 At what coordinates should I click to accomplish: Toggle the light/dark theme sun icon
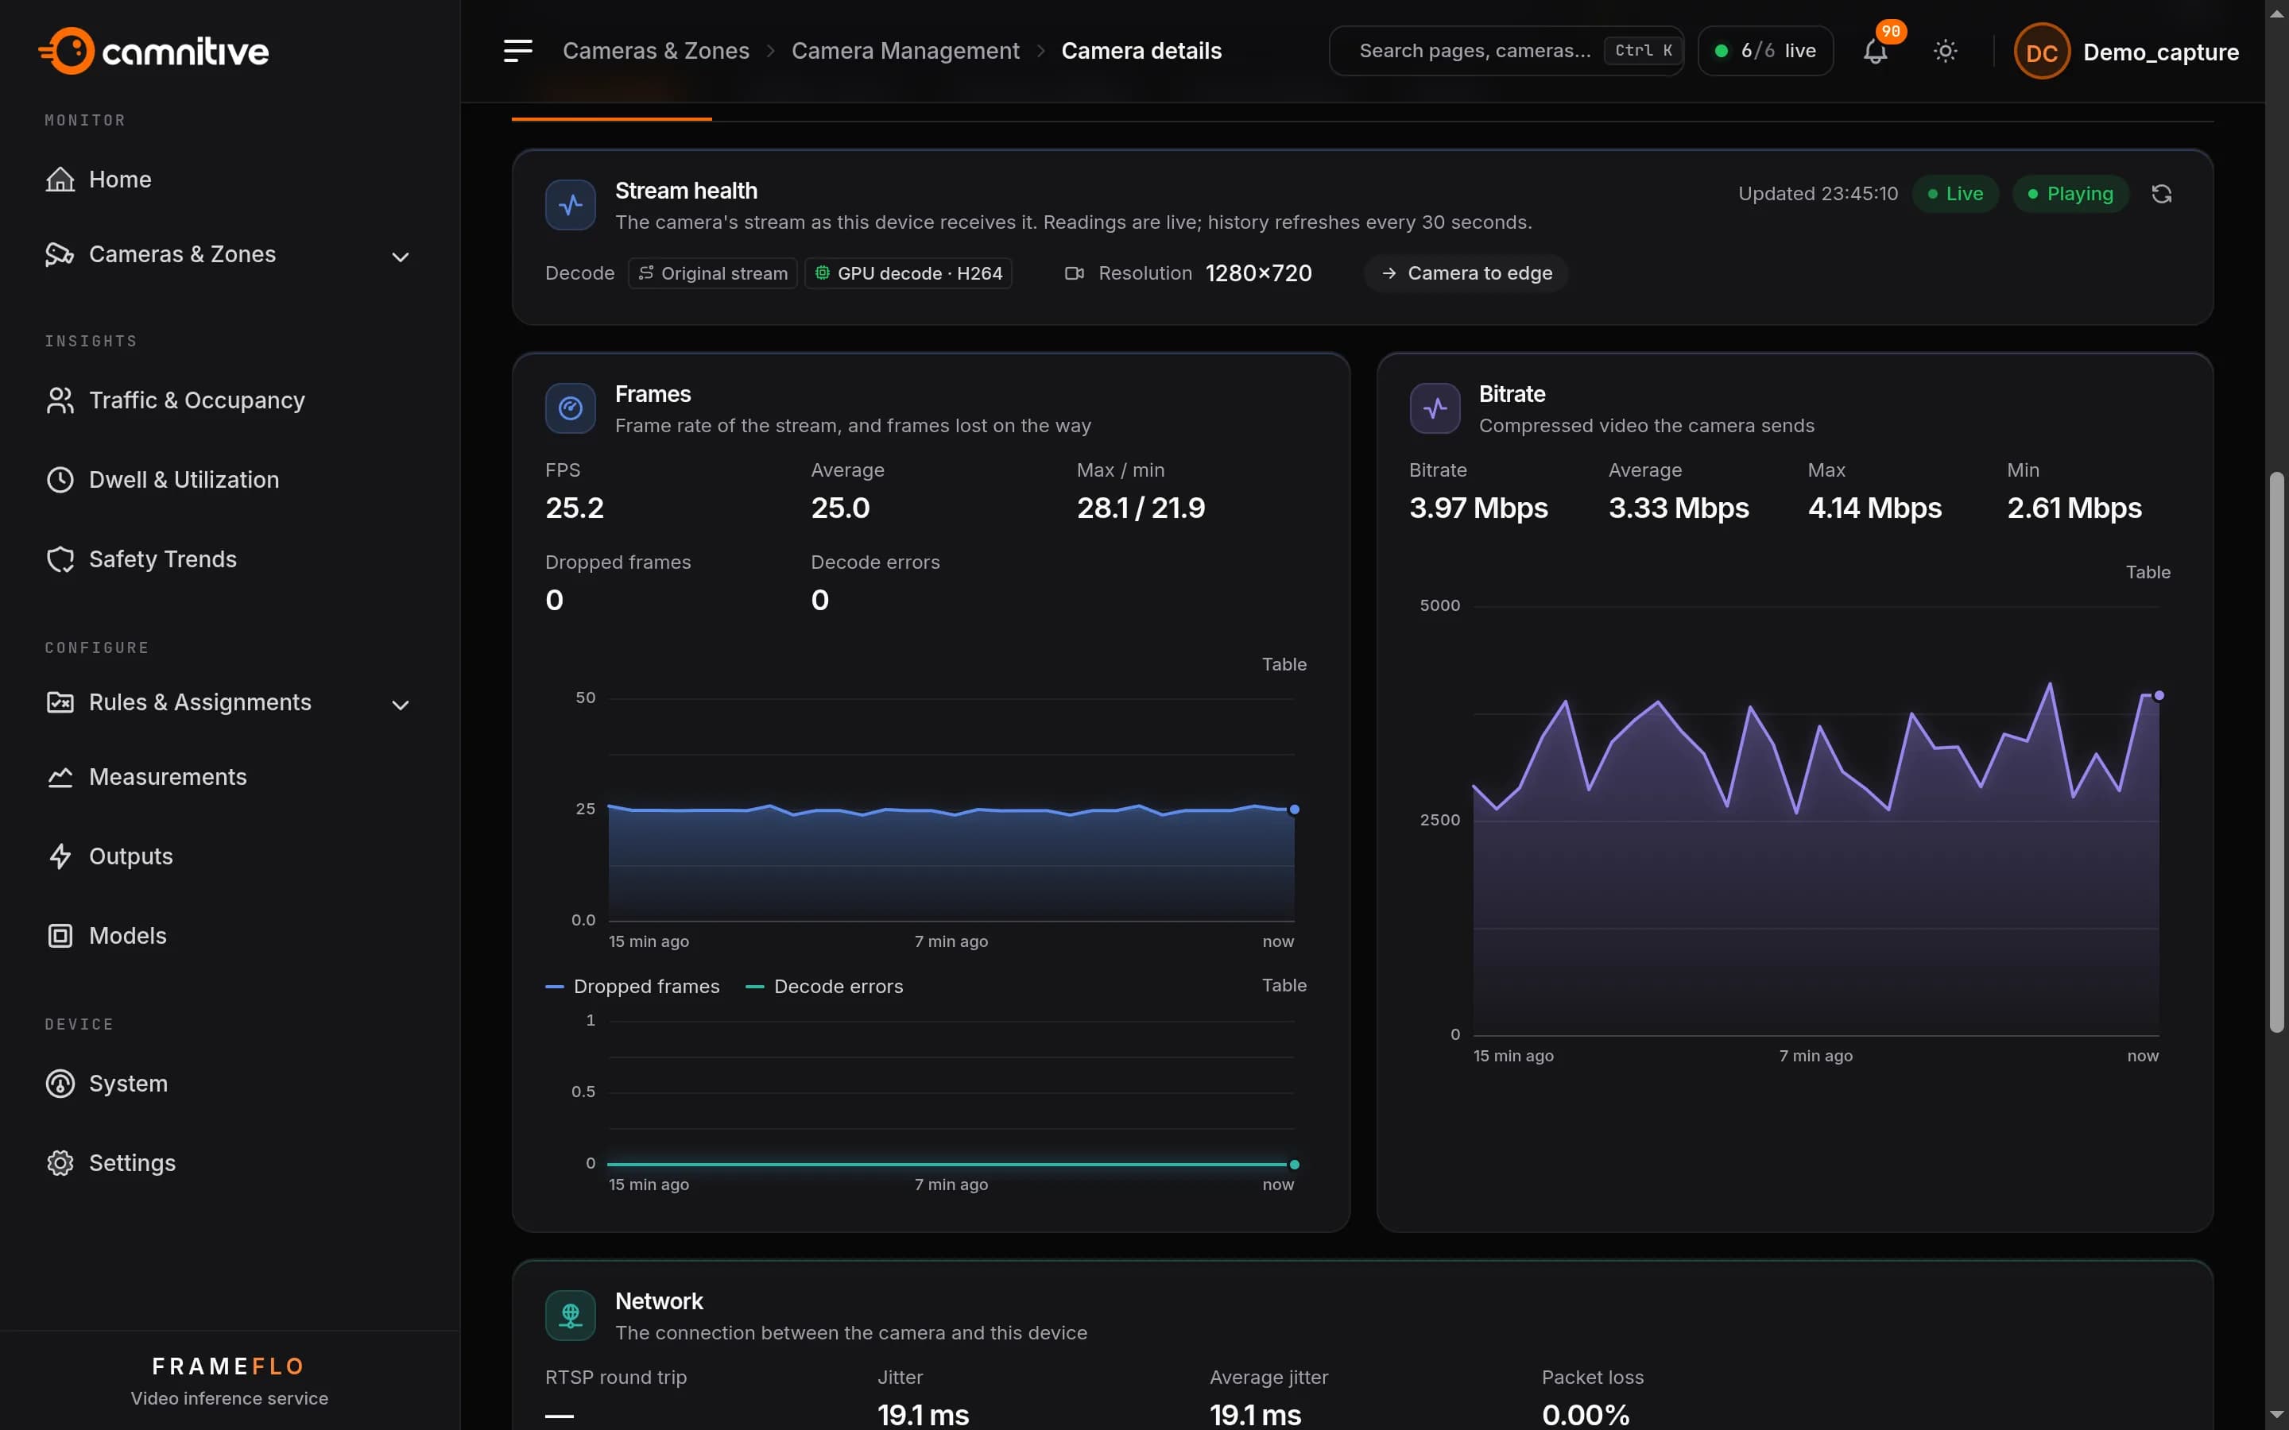point(1945,51)
